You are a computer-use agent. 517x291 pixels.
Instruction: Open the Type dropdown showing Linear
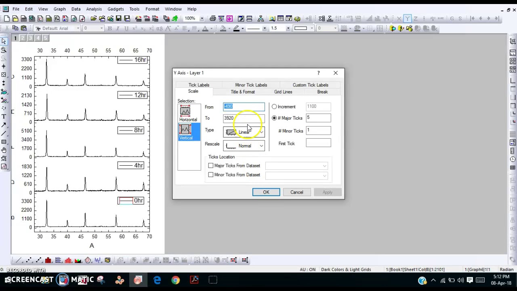244,132
